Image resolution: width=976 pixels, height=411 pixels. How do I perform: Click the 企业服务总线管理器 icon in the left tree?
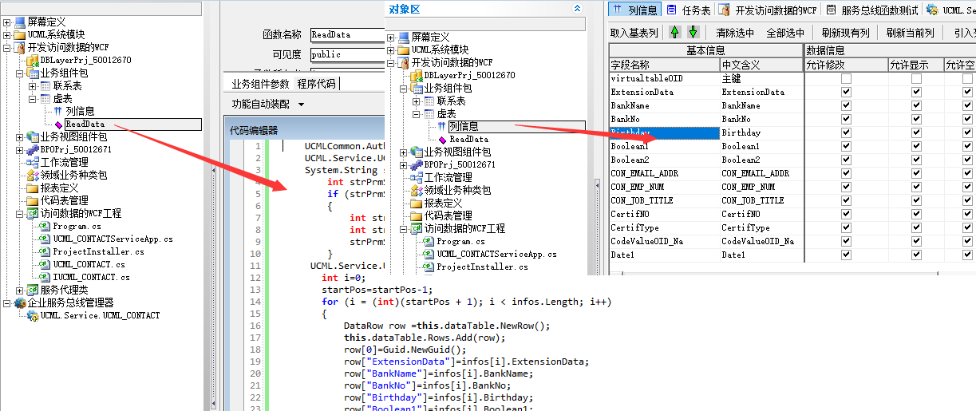point(20,303)
